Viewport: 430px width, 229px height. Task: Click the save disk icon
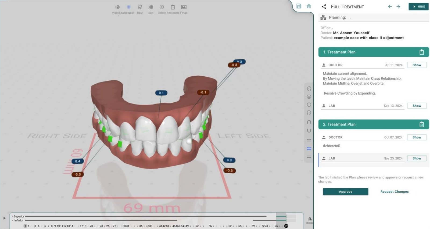[x=299, y=6]
